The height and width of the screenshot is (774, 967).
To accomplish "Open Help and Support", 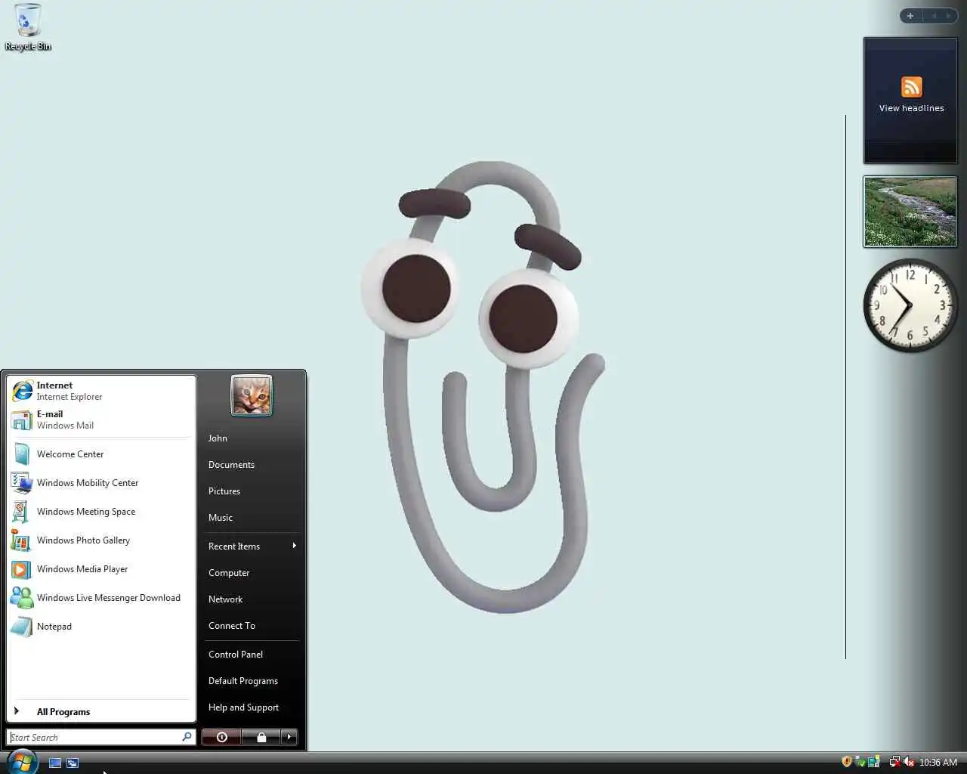I will coord(243,707).
